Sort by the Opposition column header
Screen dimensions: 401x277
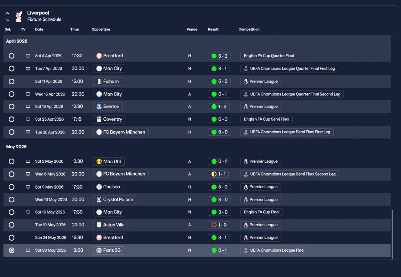coord(101,29)
